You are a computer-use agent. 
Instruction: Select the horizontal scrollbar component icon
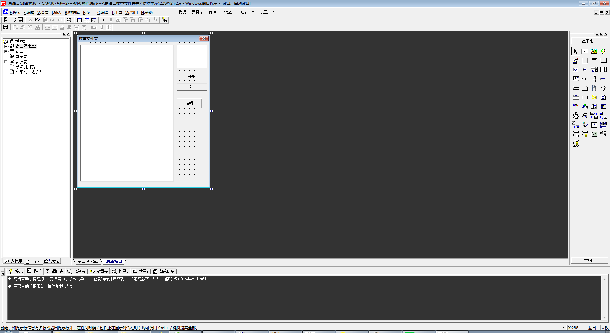coord(585,79)
